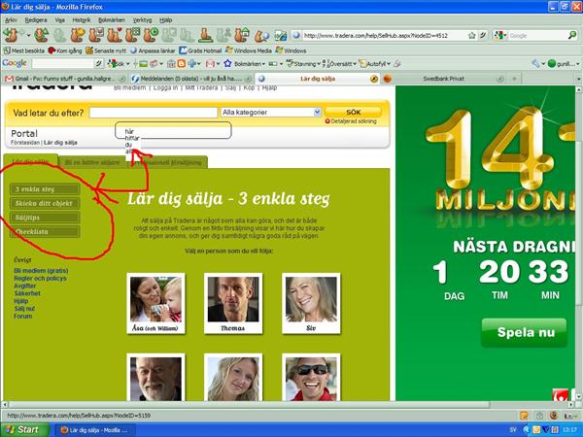Open the Hjälp menu in the menu bar
Screen dimensions: 583x437
point(165,20)
